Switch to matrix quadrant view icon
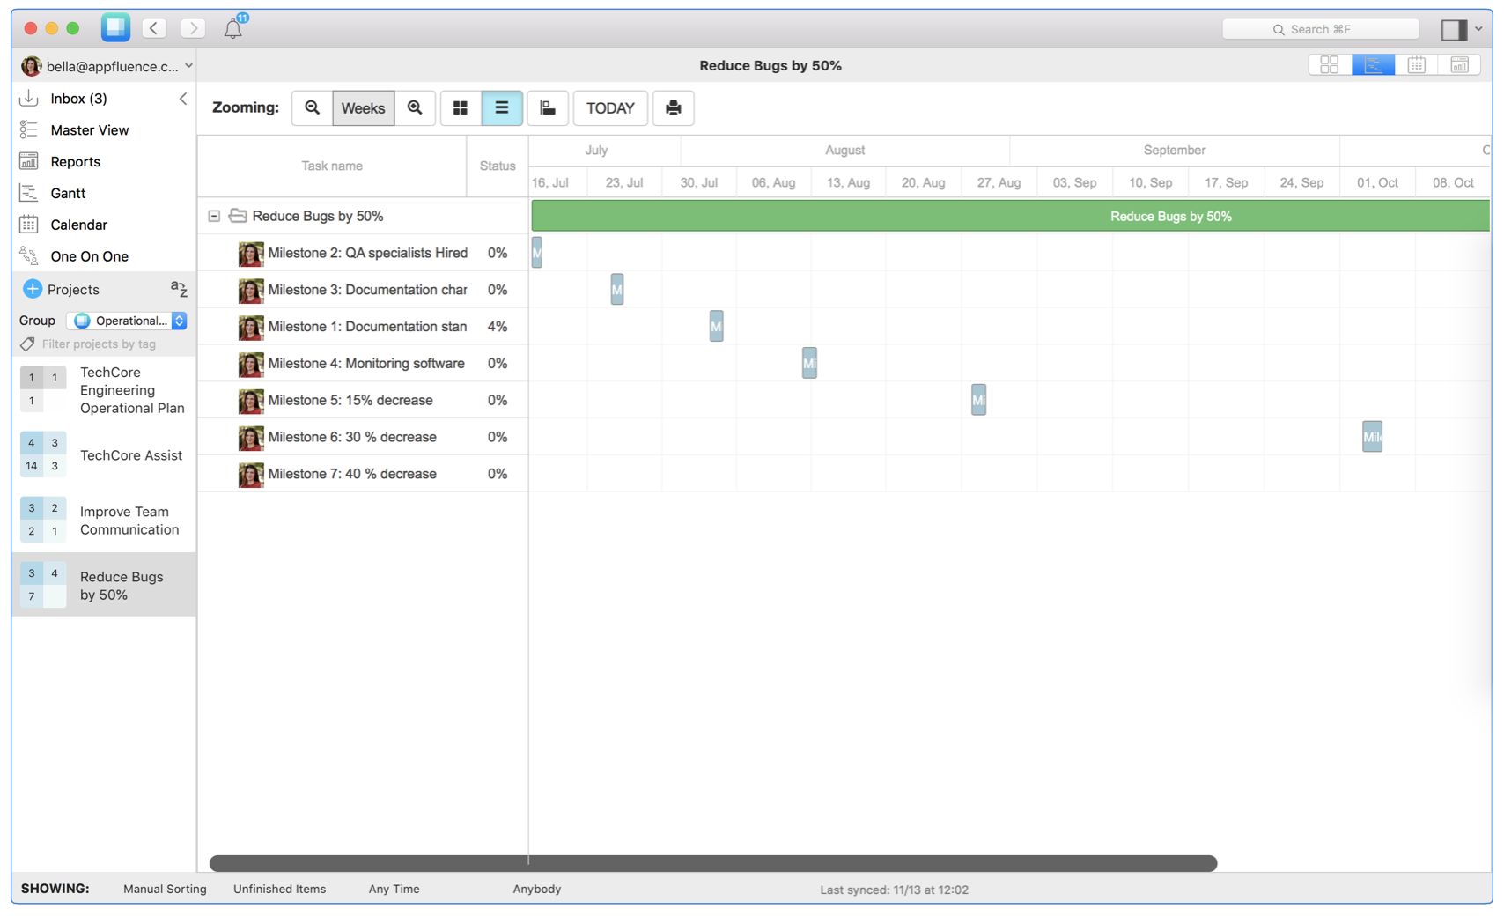Viewport: 1504px width, 916px height. coord(1329,64)
